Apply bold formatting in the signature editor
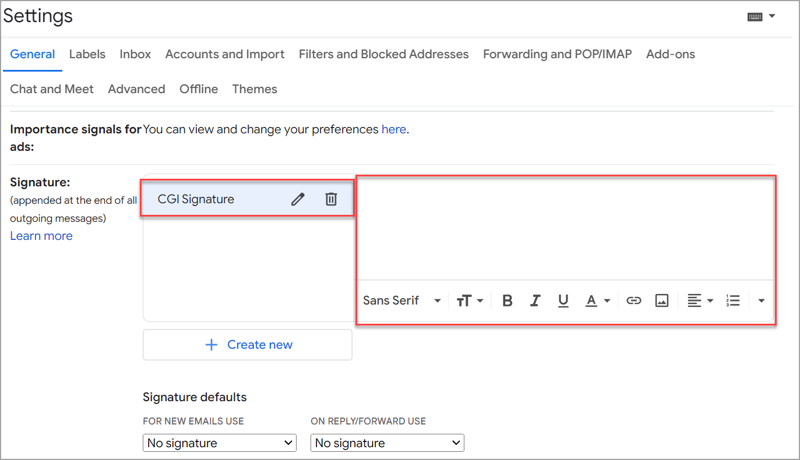The width and height of the screenshot is (800, 460). 507,300
